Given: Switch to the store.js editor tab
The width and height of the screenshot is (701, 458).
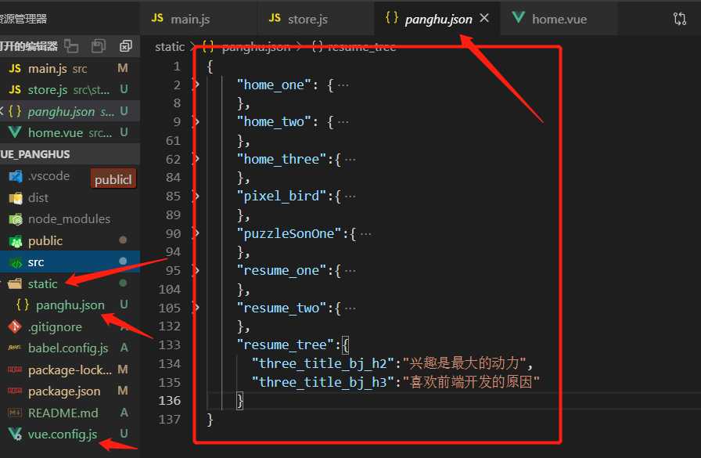Looking at the screenshot, I should 315,19.
